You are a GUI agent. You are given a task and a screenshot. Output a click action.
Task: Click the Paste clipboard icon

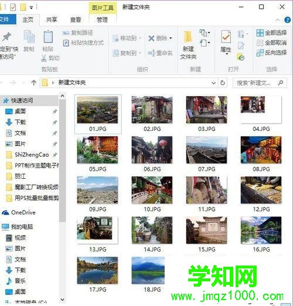point(48,36)
